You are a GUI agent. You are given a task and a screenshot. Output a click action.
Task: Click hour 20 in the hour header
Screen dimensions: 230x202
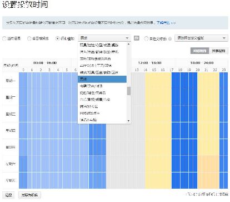coord(198,70)
